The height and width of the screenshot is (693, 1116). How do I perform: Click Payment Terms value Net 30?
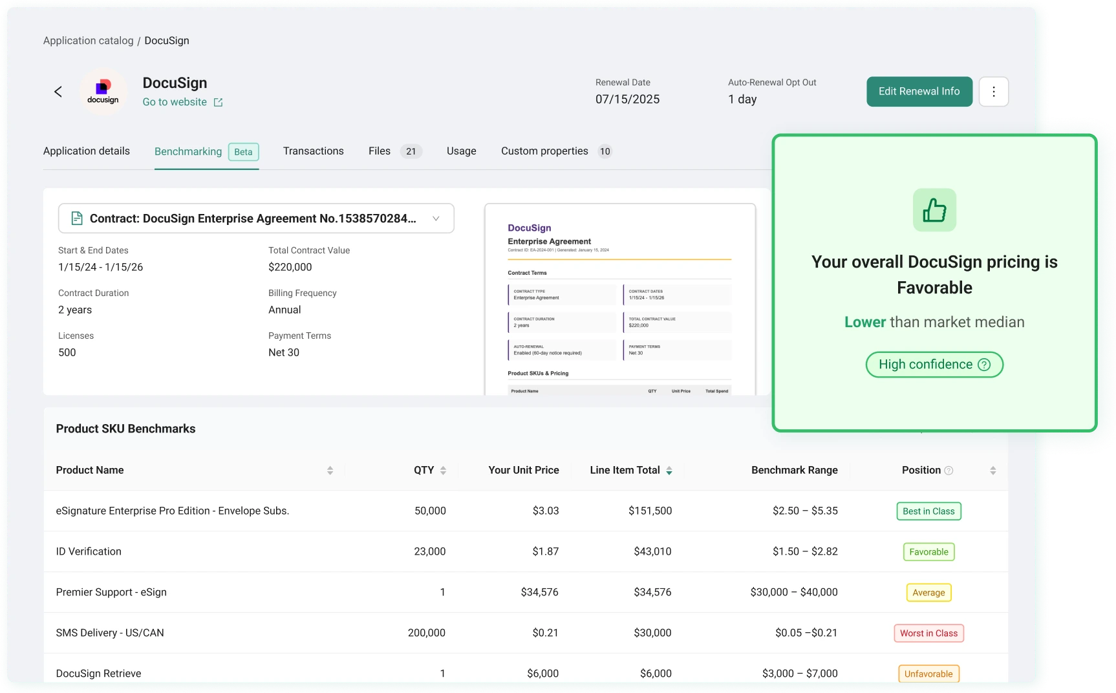[x=284, y=352]
